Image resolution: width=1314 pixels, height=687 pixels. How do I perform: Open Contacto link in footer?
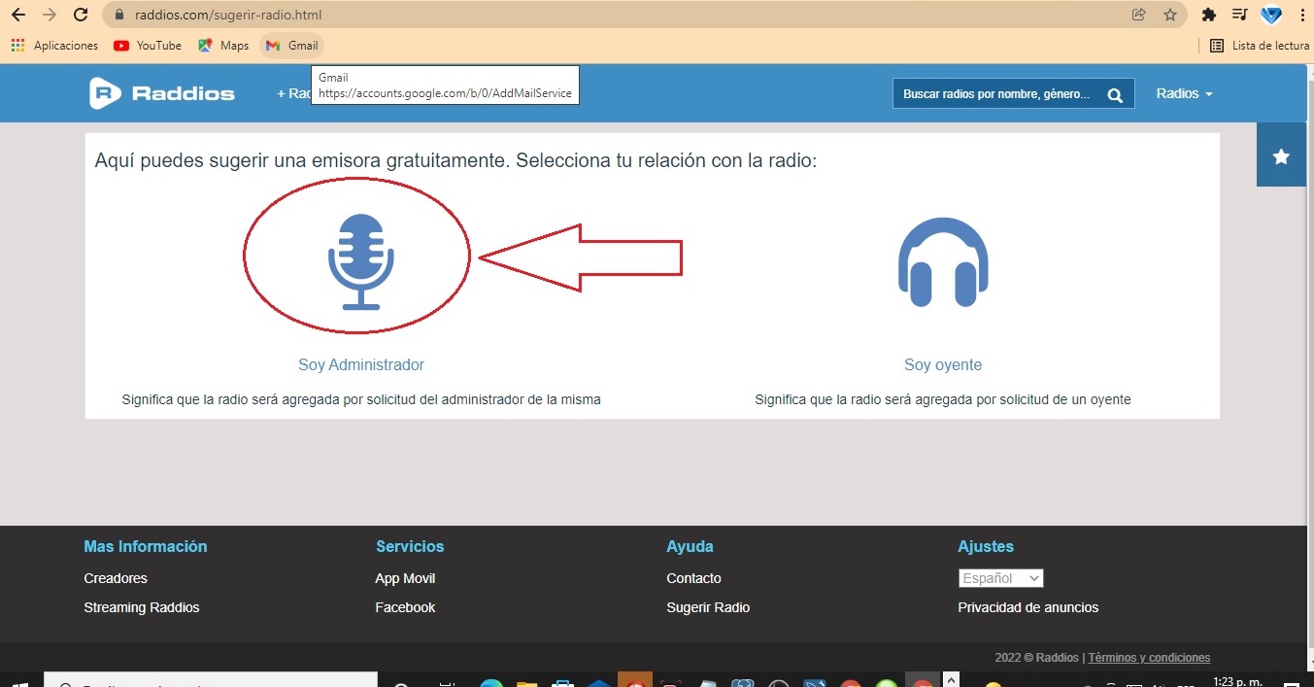693,578
